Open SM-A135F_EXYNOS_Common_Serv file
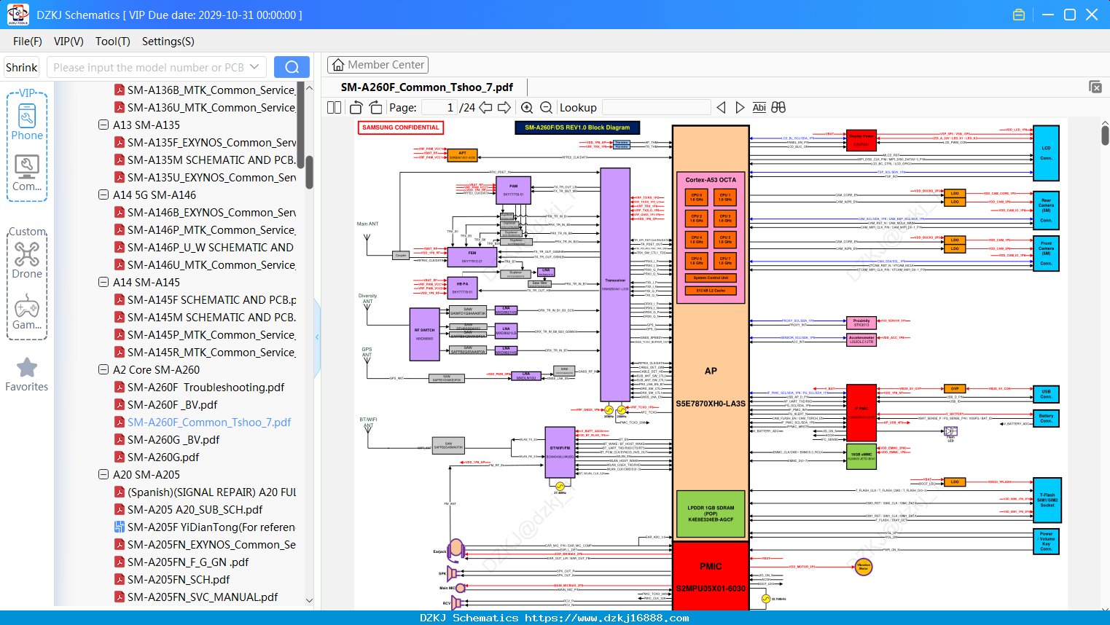The height and width of the screenshot is (625, 1110). [x=211, y=142]
